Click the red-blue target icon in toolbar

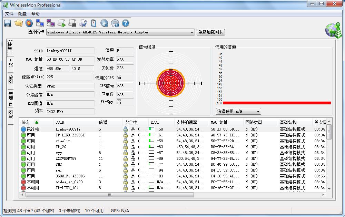(x=29, y=23)
